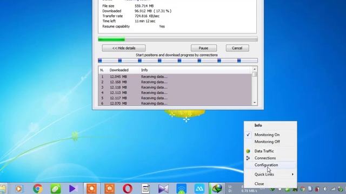Click the connections download progress strip
Image resolution: width=346 pixels, height=194 pixels.
pos(178,60)
